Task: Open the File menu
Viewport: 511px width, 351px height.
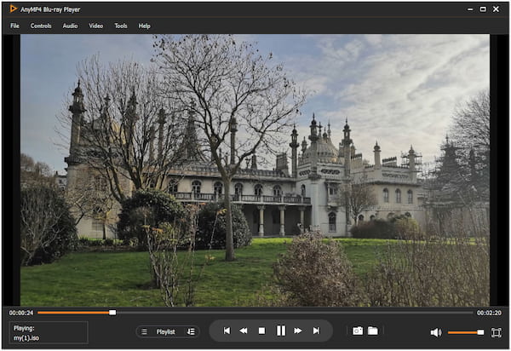Action: [14, 26]
